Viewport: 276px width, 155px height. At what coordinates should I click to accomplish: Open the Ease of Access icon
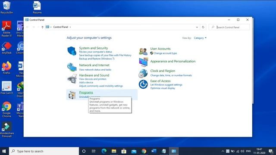(x=143, y=84)
